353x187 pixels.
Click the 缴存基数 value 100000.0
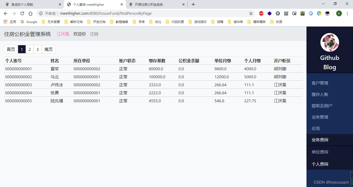[x=157, y=77]
